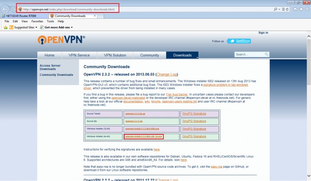Open the easy-rsa GitHub link
311x181 pixels.
[x=216, y=167]
